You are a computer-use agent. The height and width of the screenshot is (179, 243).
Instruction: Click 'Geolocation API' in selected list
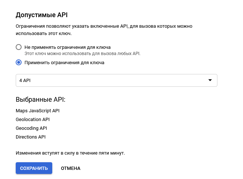(x=33, y=120)
